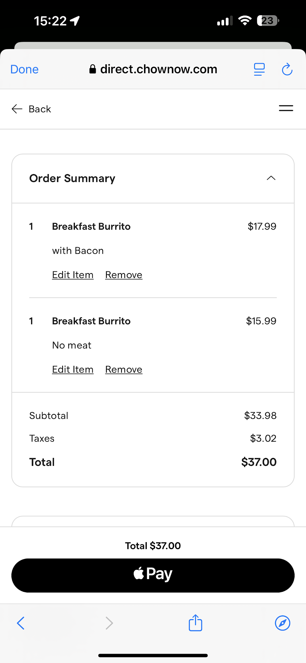This screenshot has width=306, height=663.
Task: Tap the direct.chownow.com address bar
Action: (x=153, y=69)
